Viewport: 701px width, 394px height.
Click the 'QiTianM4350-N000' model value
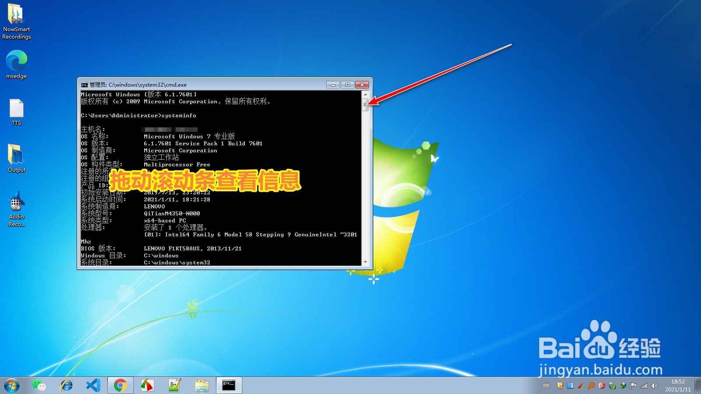coord(172,214)
